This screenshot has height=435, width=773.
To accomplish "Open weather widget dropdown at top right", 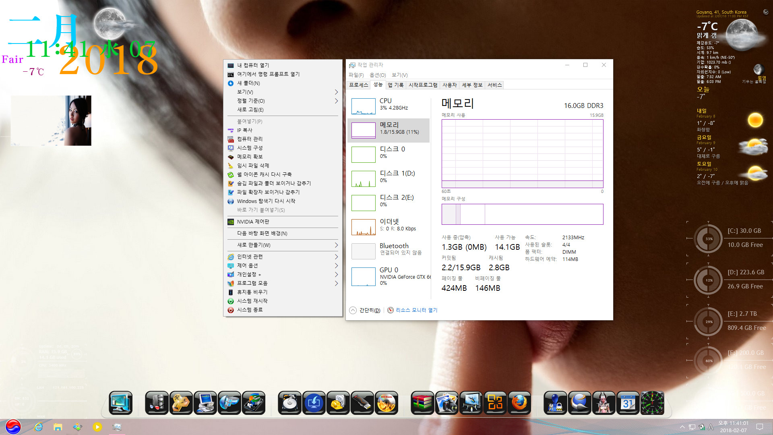I will click(766, 12).
